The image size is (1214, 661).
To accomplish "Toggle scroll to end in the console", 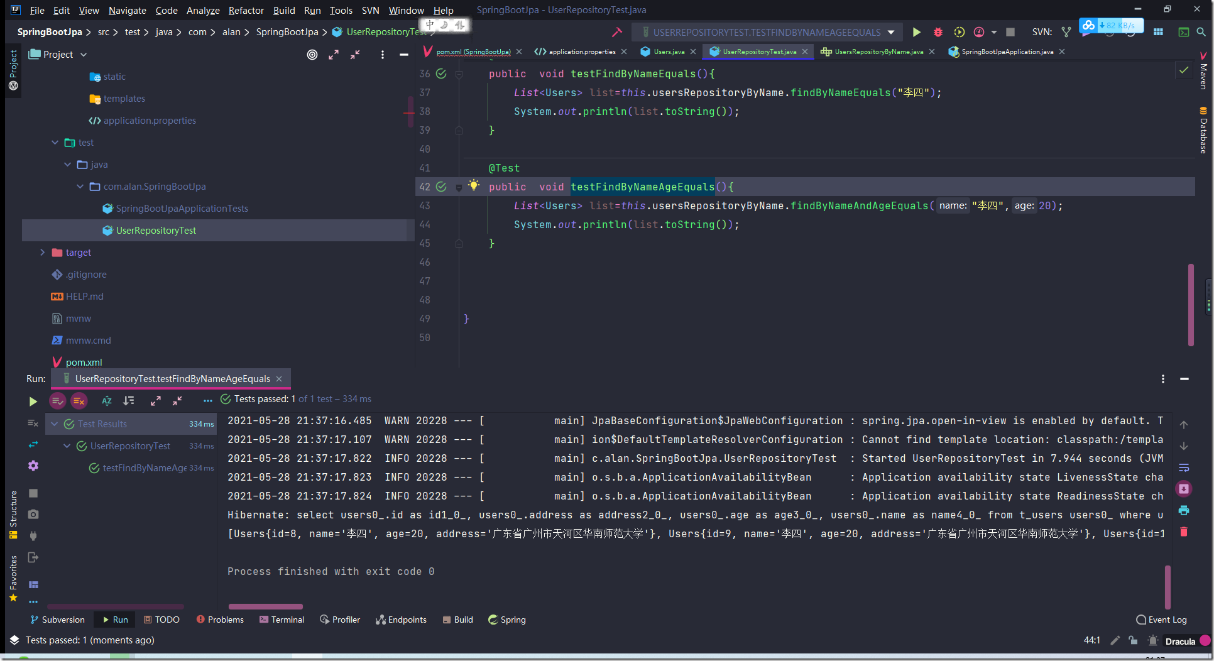I will click(x=1184, y=489).
